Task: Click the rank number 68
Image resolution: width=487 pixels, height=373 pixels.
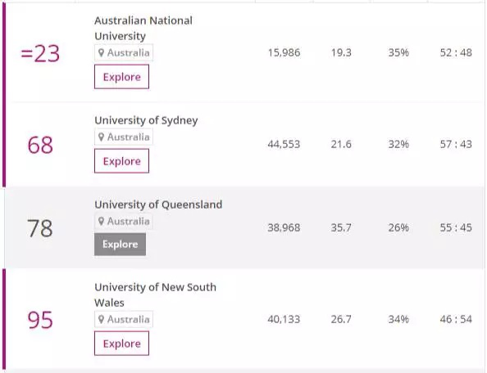Action: click(x=40, y=145)
